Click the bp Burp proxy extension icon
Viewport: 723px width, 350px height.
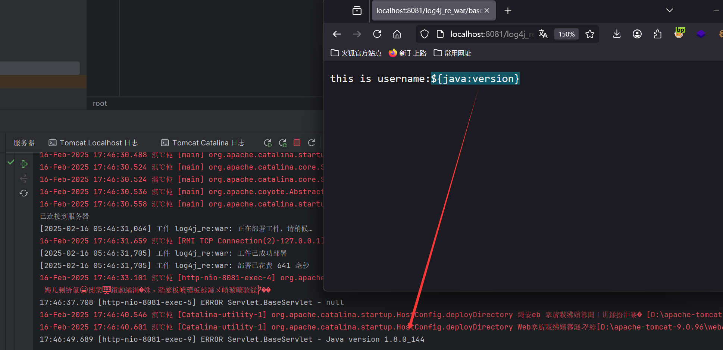pyautogui.click(x=680, y=33)
